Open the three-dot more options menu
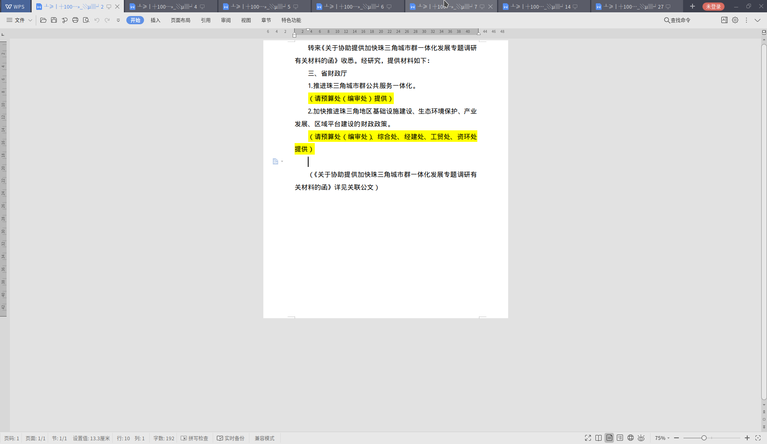 click(746, 20)
